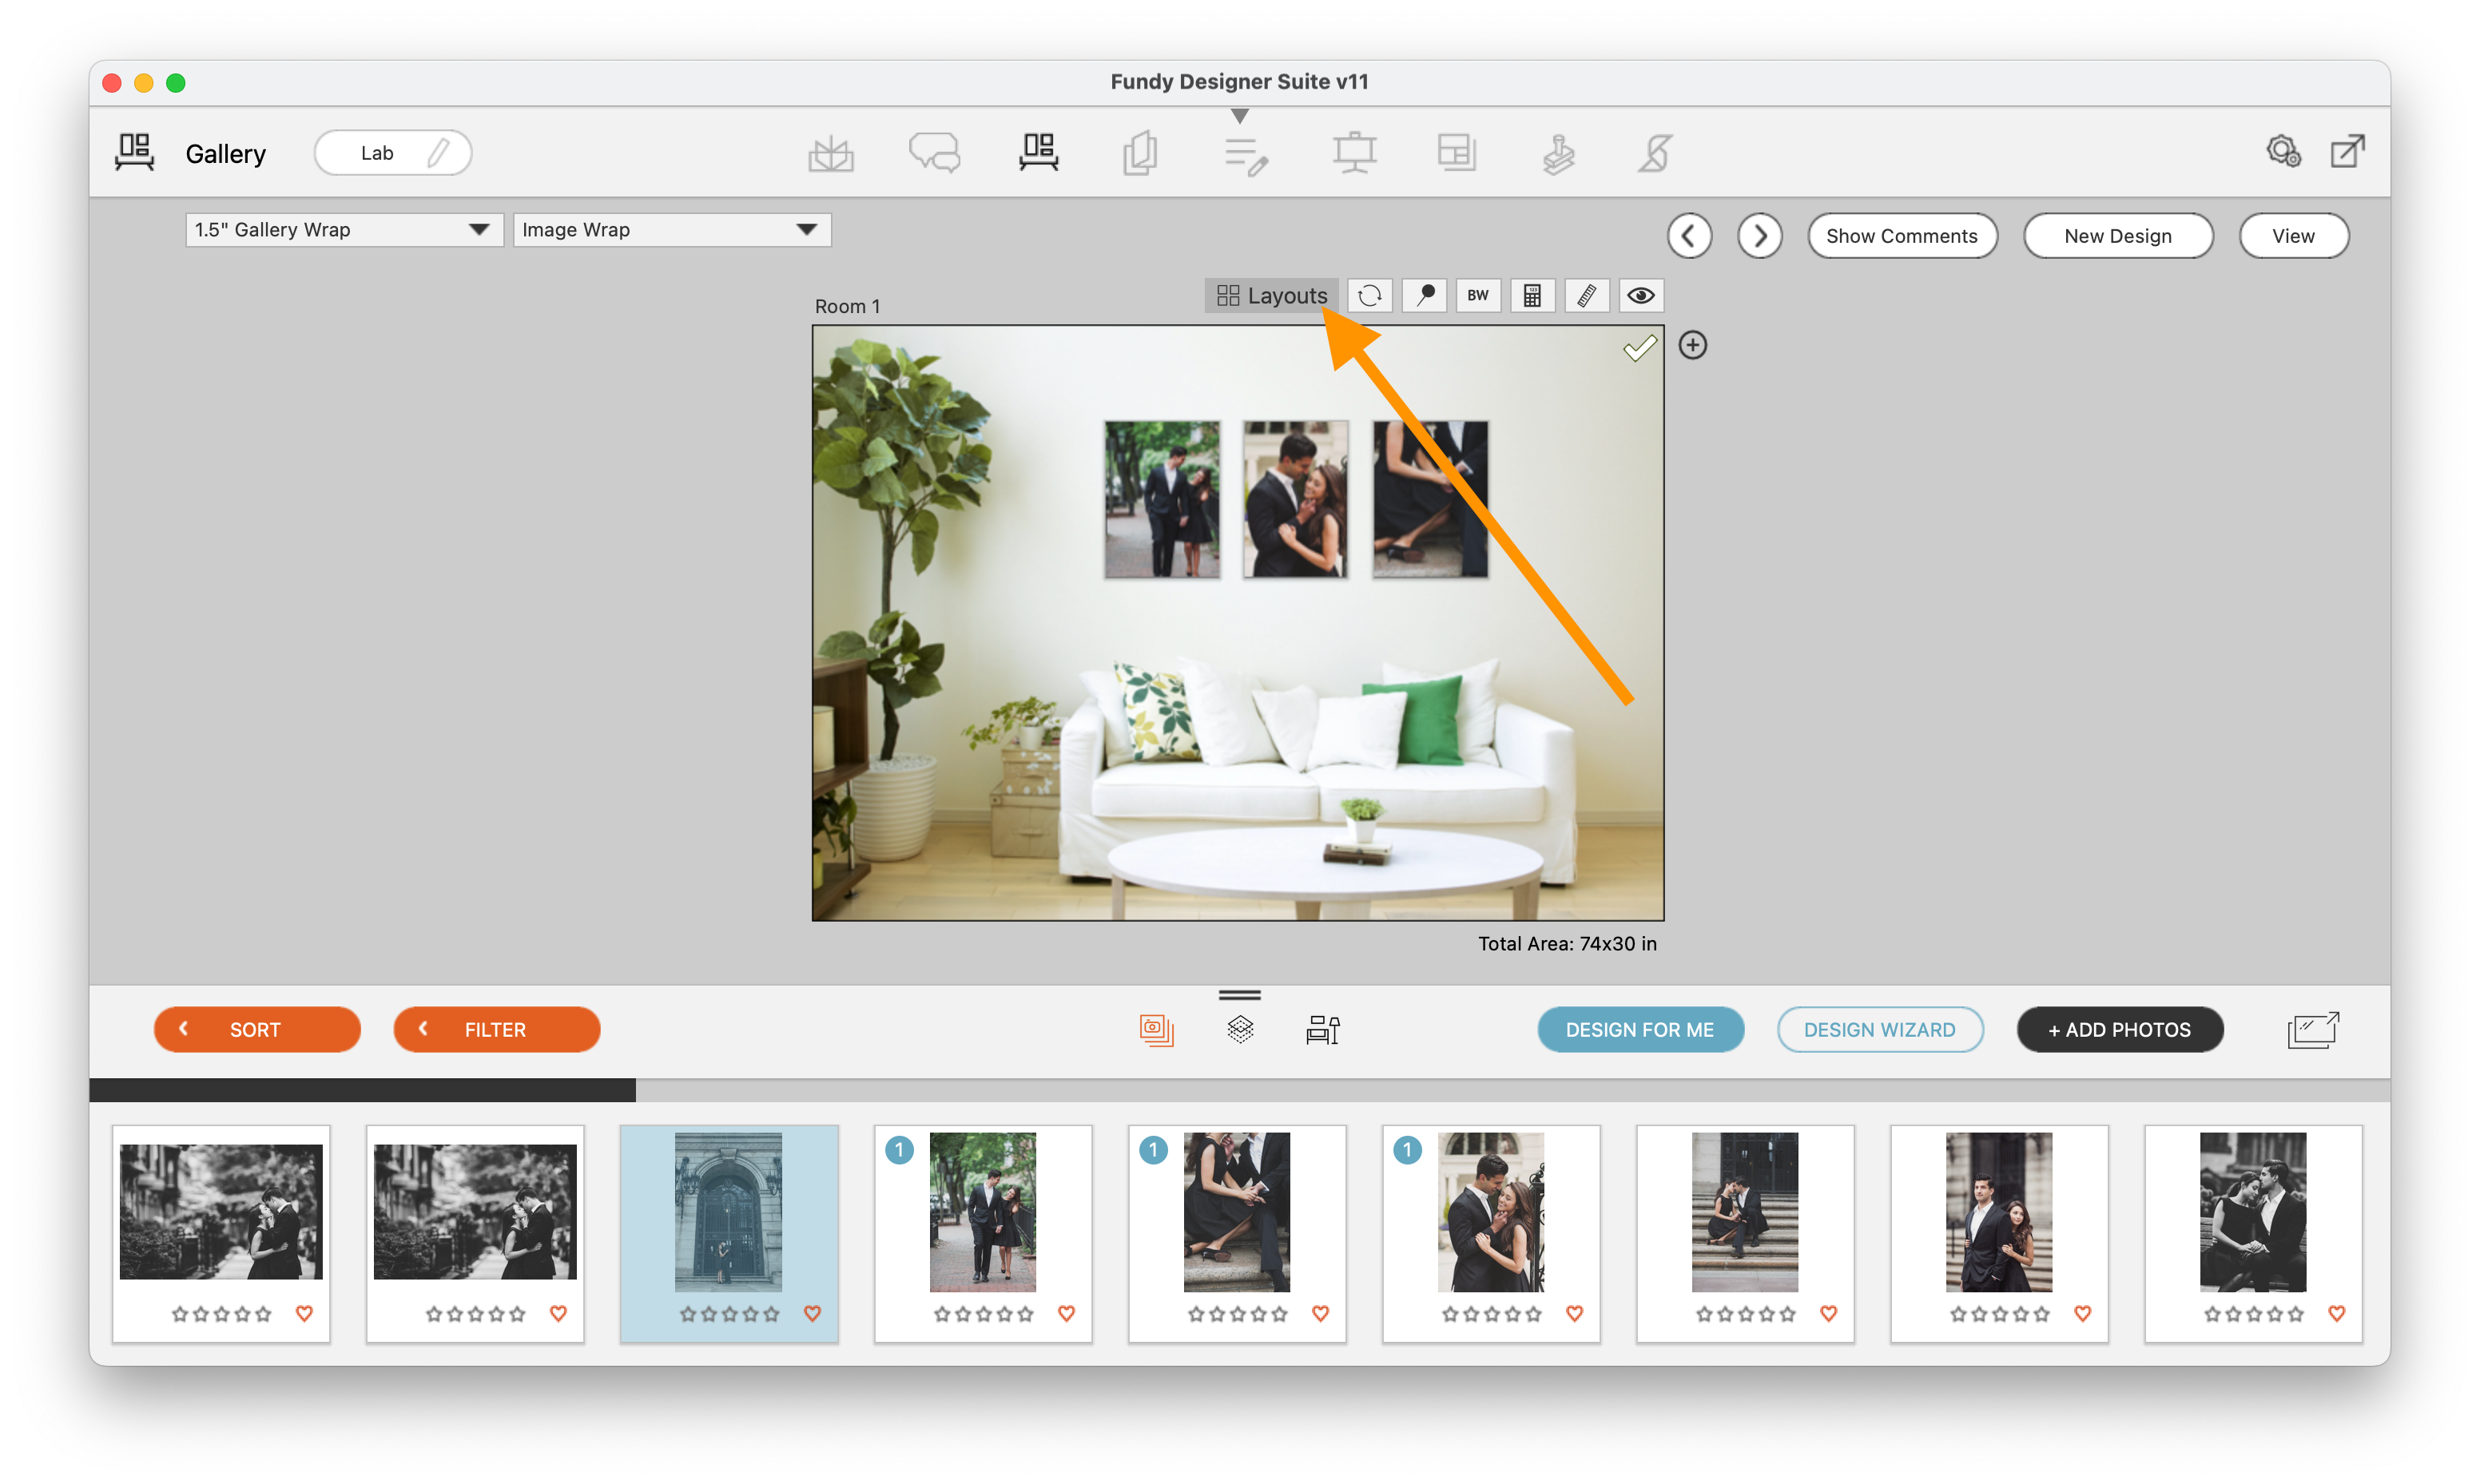Click the export arrow-in-square icon at top right
The image size is (2480, 1484).
point(2348,152)
